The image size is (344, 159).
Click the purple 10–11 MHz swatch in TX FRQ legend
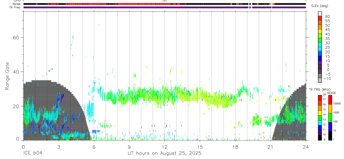tap(320, 133)
